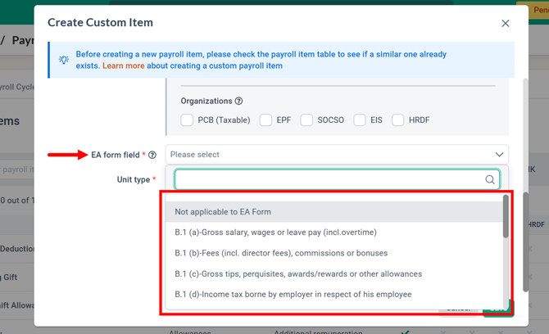Select the HRDF checkbox
Image resolution: width=549 pixels, height=334 pixels.
tap(398, 120)
